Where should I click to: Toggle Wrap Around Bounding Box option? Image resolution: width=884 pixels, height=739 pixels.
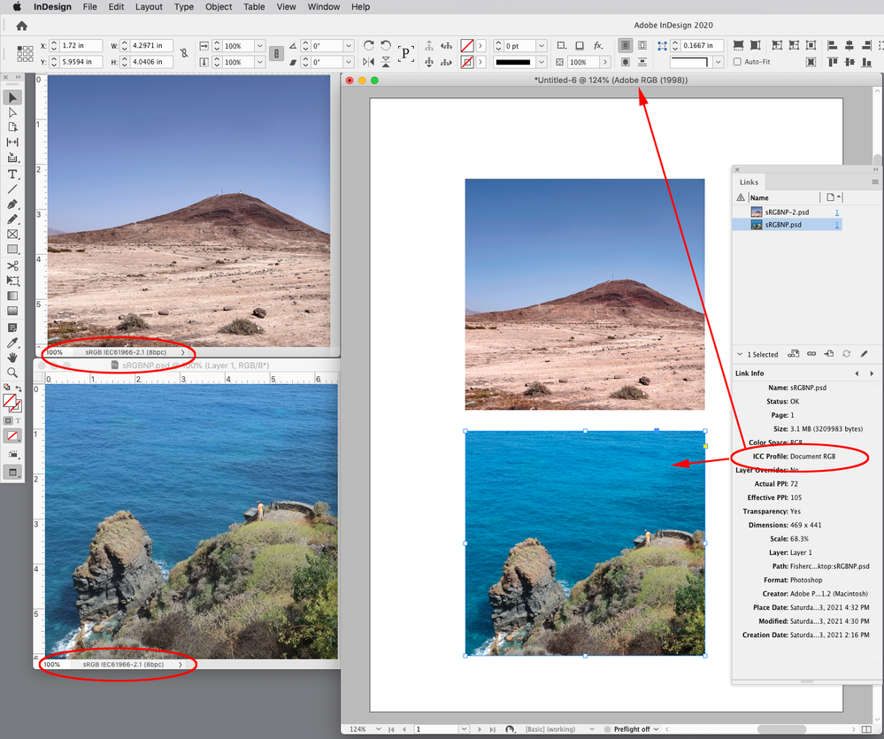click(x=642, y=45)
